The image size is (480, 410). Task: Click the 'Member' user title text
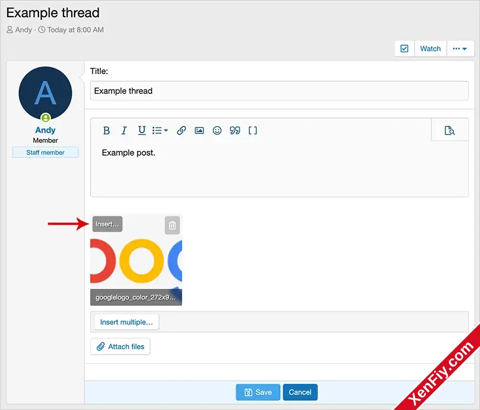[45, 140]
